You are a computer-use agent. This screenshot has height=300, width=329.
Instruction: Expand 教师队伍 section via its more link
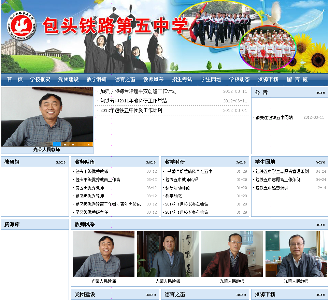151,162
